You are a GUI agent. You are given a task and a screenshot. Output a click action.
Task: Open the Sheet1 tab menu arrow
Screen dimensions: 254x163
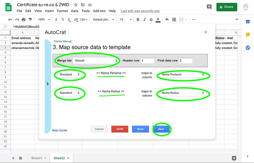[x=45, y=158]
